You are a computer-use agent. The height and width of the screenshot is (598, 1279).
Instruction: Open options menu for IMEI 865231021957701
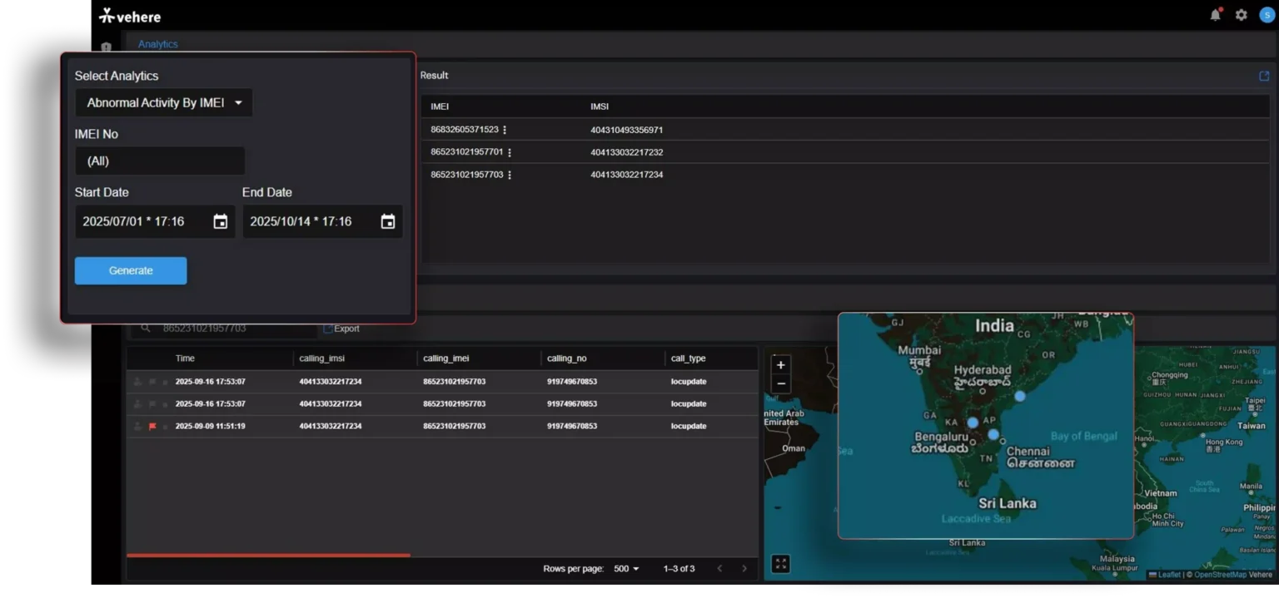[x=510, y=152]
